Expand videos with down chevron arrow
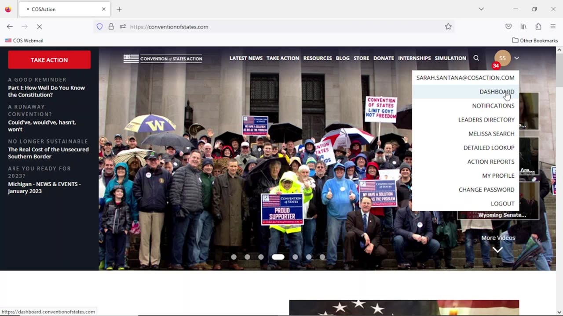This screenshot has width=563, height=316. point(497,250)
